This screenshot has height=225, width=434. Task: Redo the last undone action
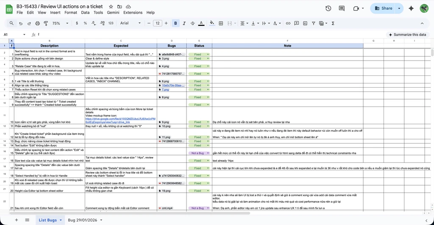pos(29,24)
